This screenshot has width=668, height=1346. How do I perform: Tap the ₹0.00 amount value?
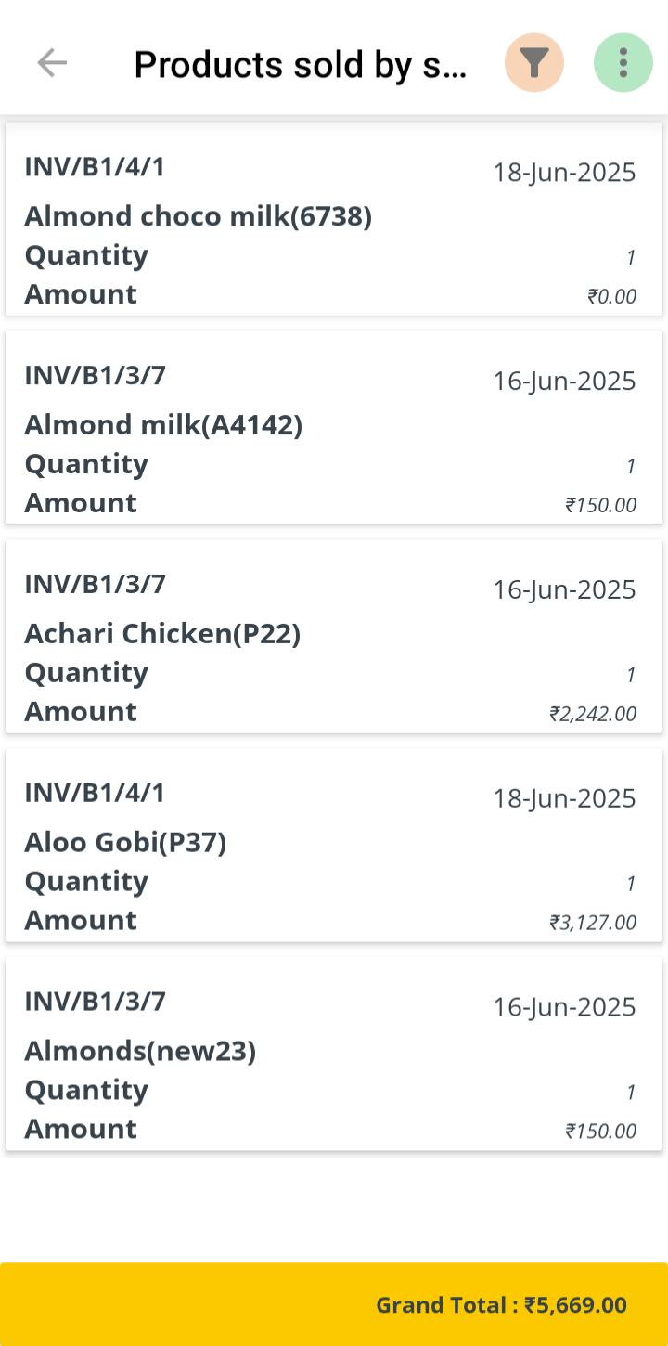(611, 296)
